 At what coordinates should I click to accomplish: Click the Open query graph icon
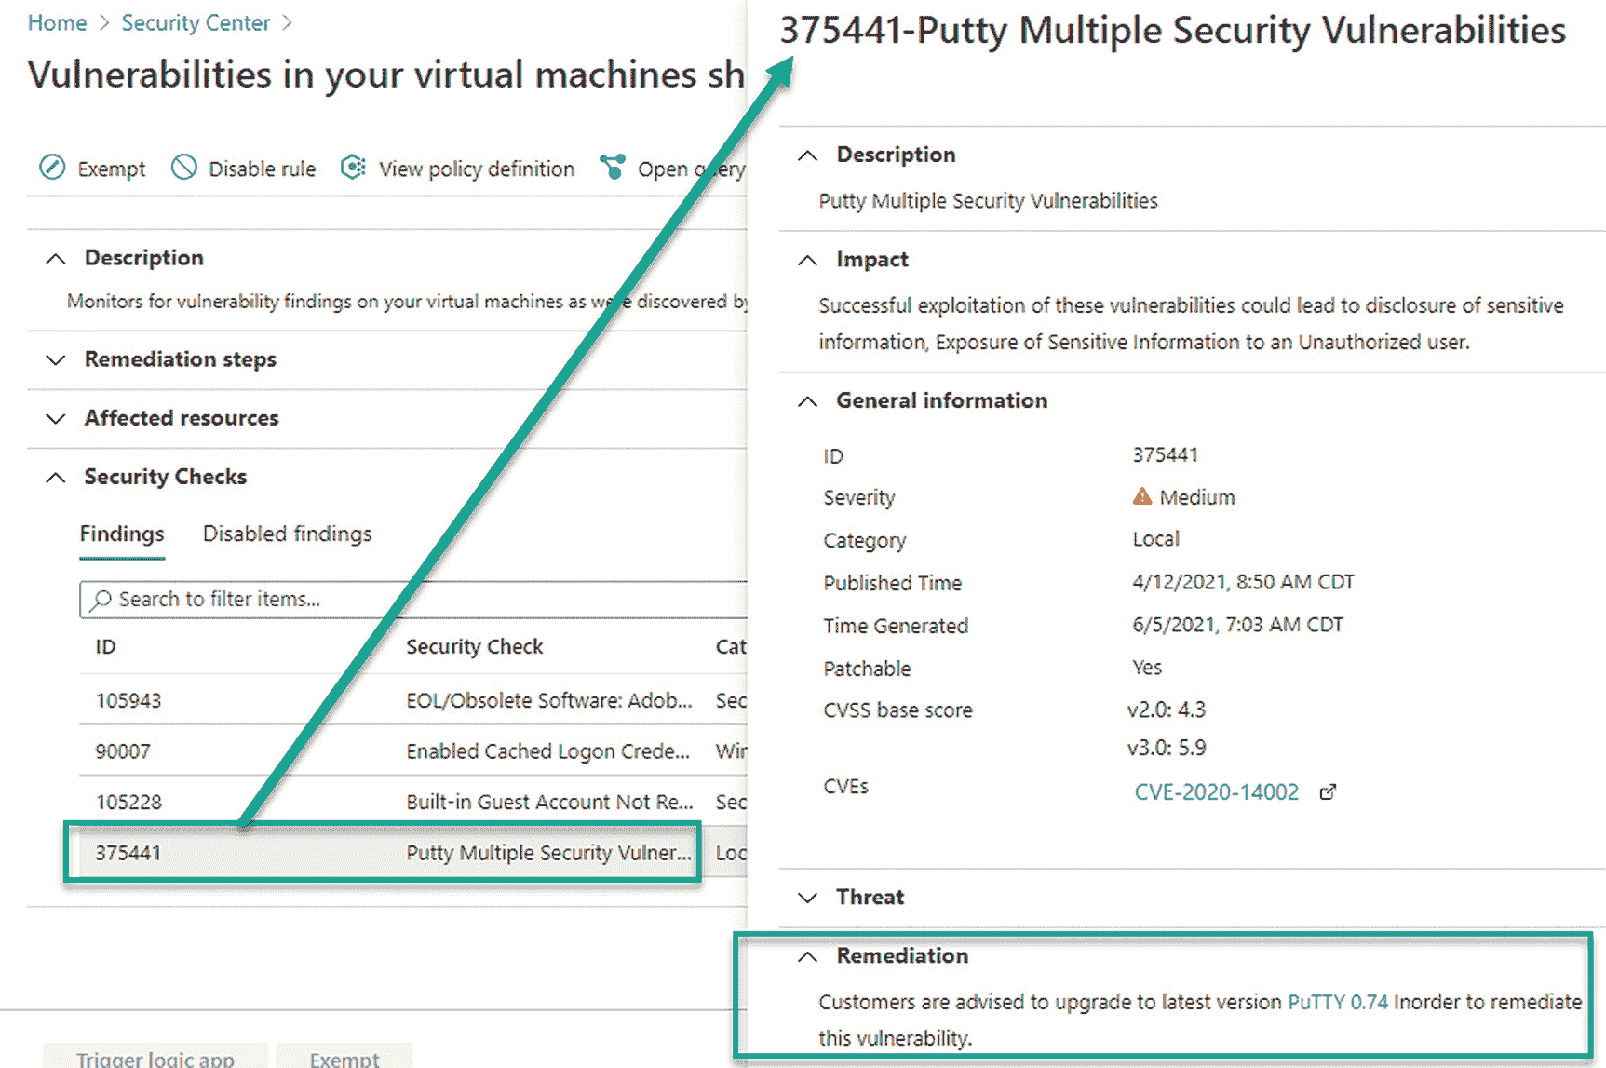point(612,168)
